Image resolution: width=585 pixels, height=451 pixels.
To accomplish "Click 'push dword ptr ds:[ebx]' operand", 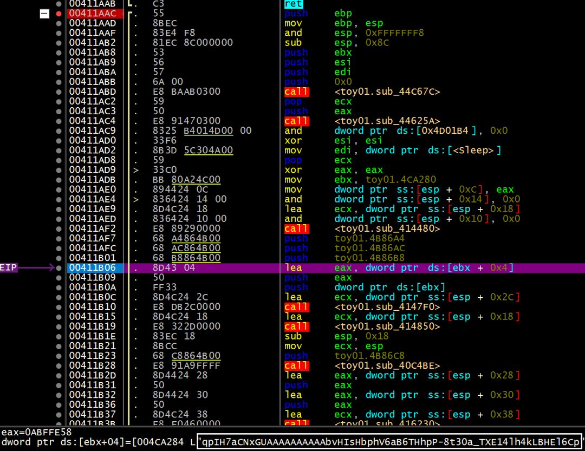I will coord(389,287).
